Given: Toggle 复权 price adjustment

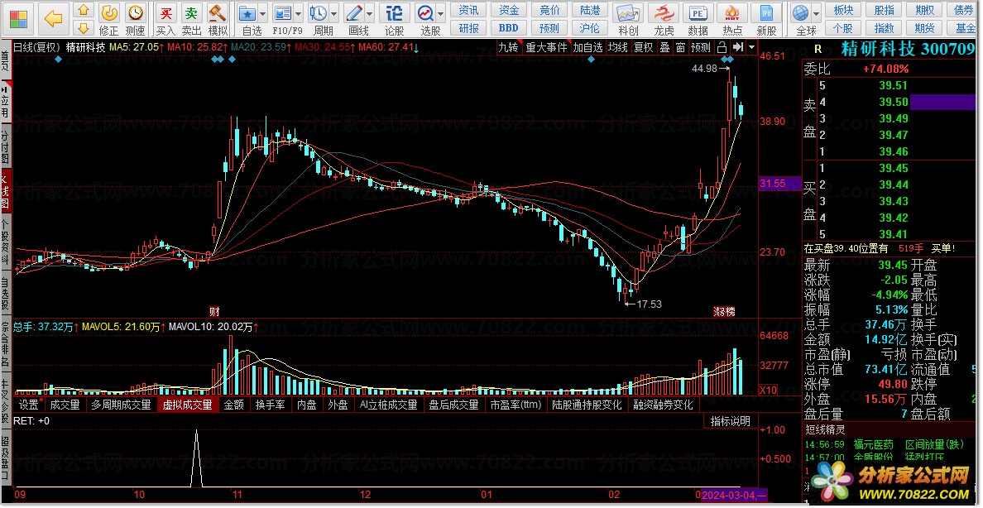Looking at the screenshot, I should pyautogui.click(x=643, y=47).
